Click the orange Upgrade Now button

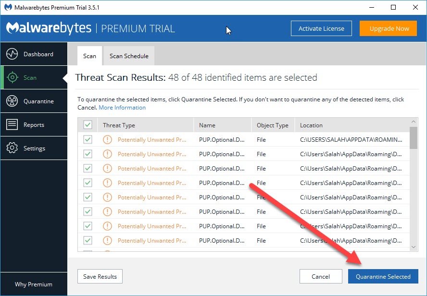click(389, 28)
